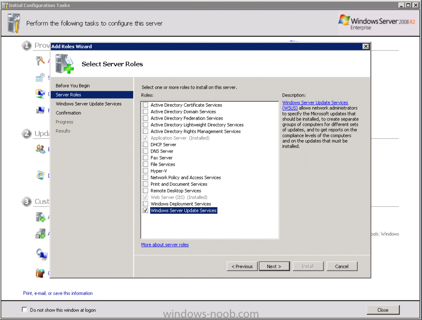The height and width of the screenshot is (320, 422).
Task: Click the Next button
Action: (x=274, y=266)
